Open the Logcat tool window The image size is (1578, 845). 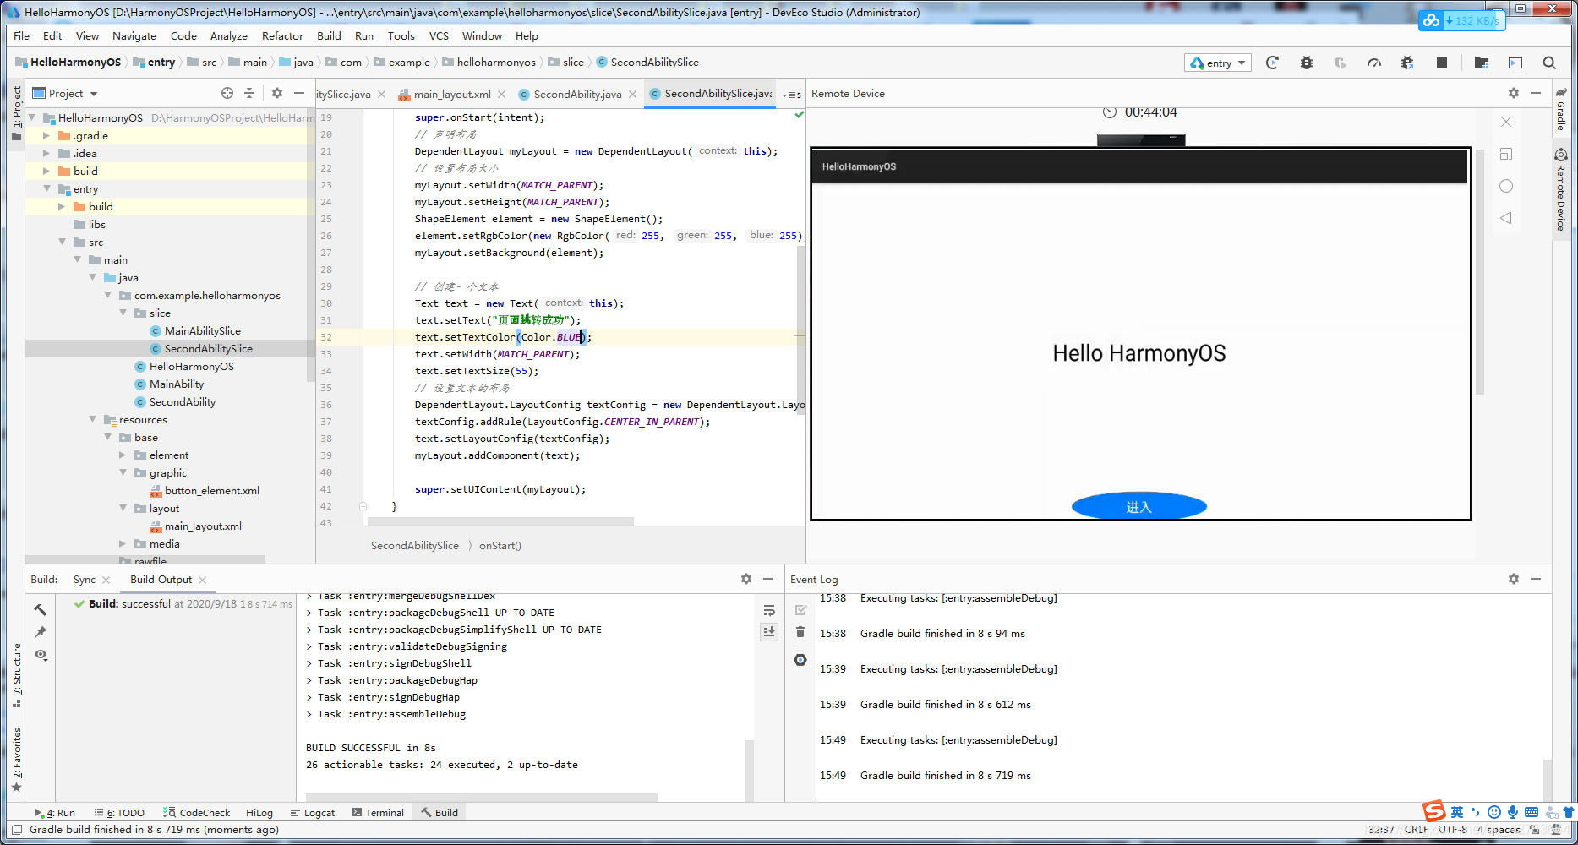click(313, 813)
